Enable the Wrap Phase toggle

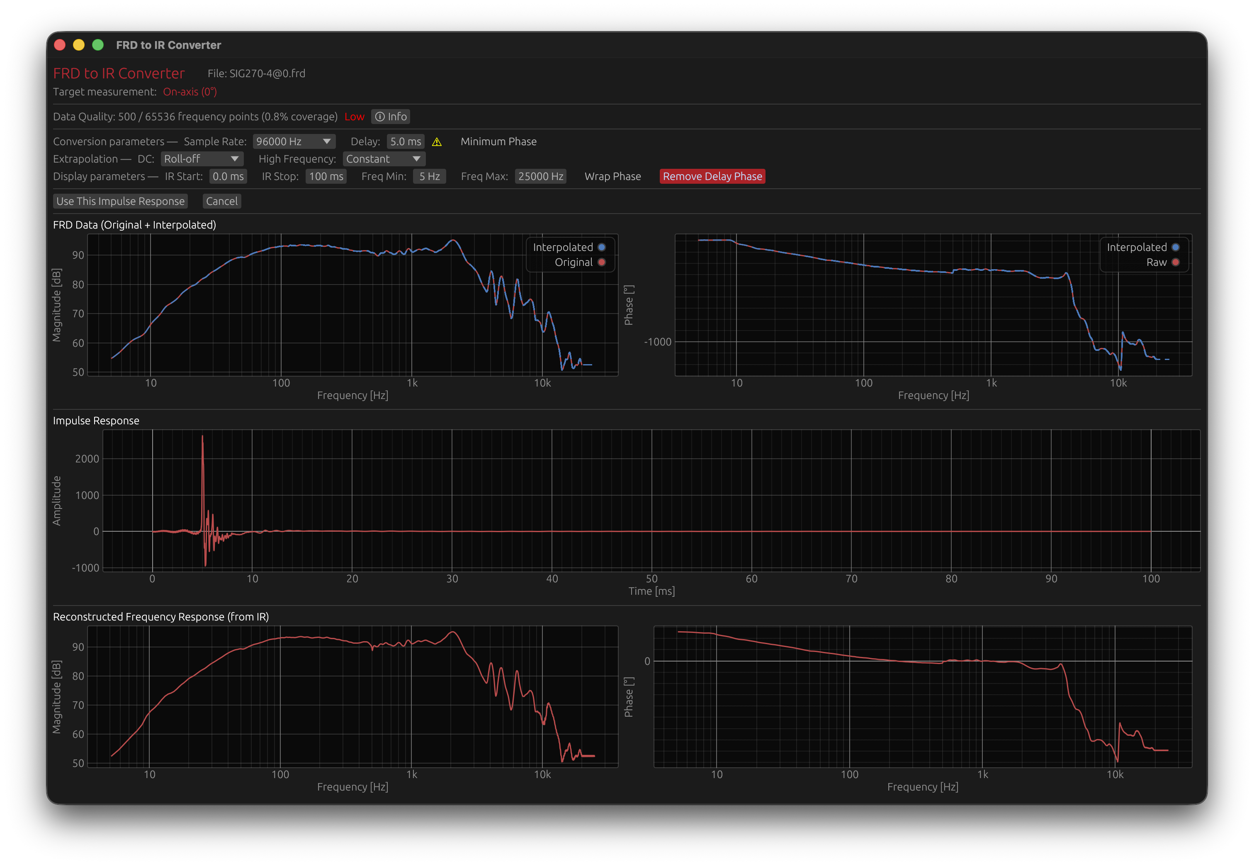612,176
